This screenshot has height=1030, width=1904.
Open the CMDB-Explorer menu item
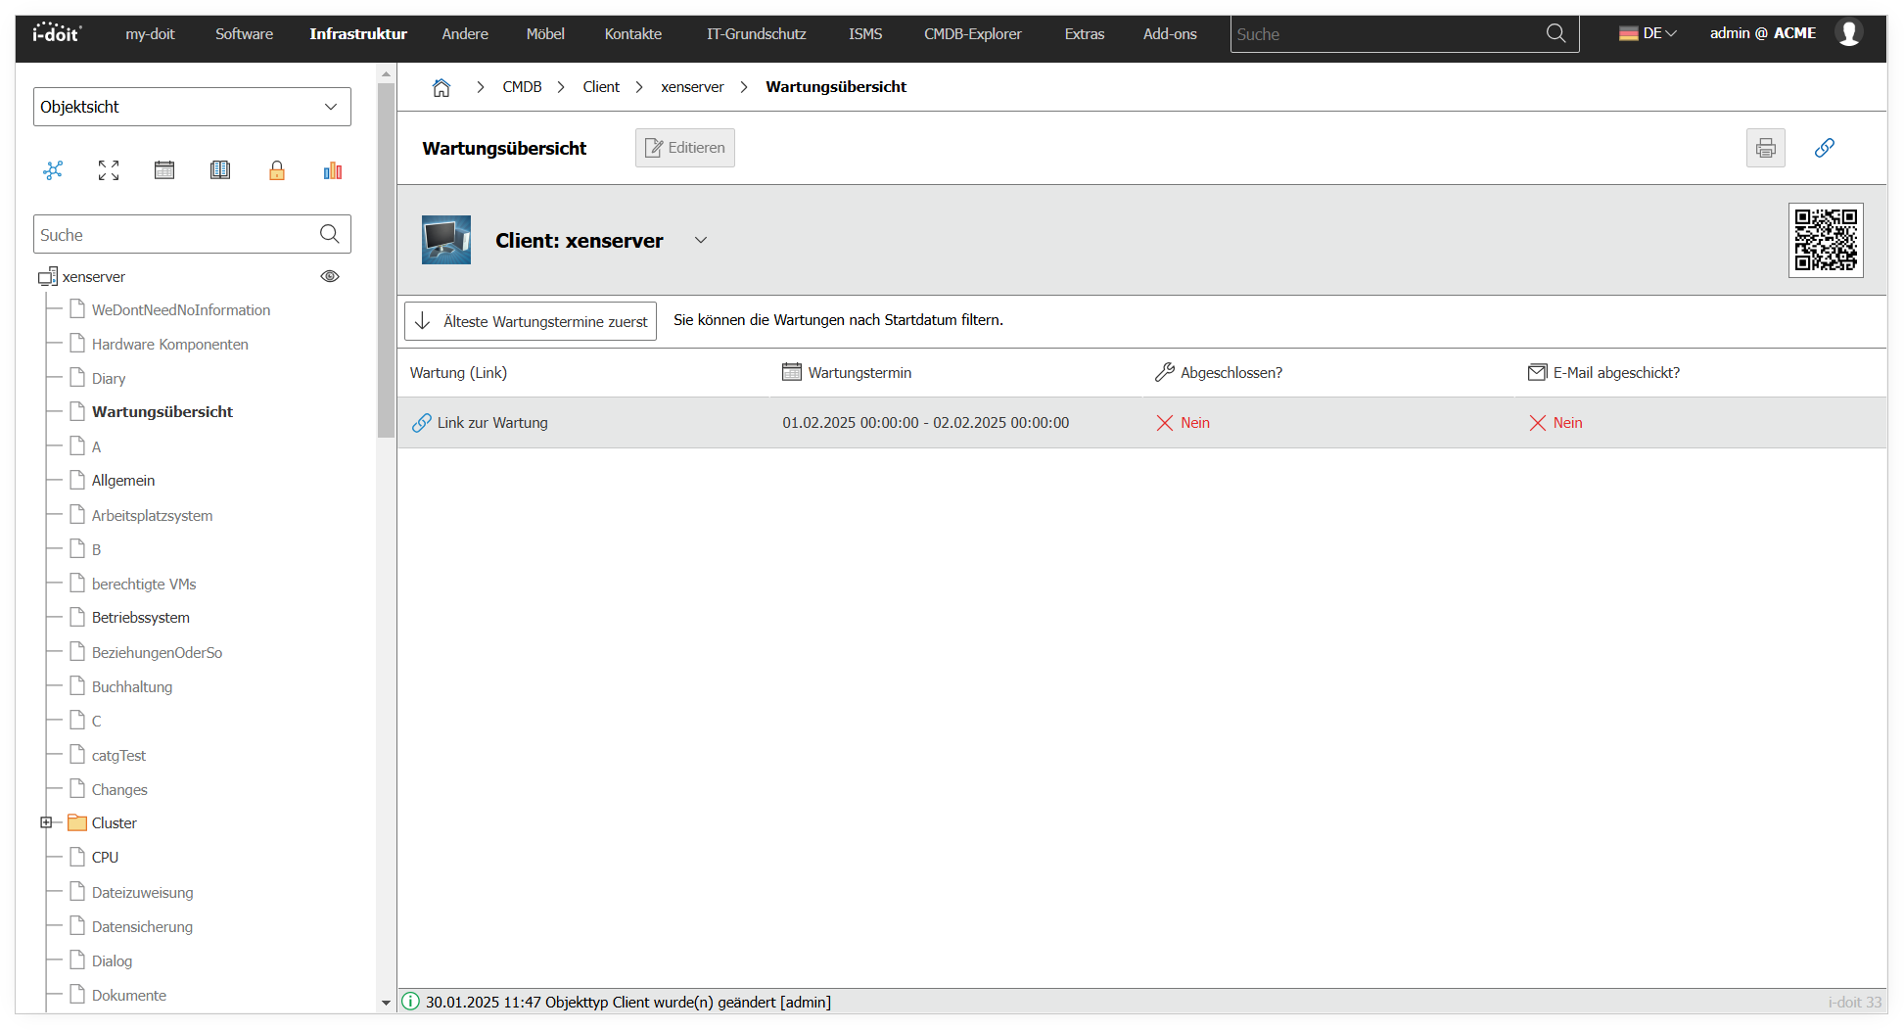point(972,33)
